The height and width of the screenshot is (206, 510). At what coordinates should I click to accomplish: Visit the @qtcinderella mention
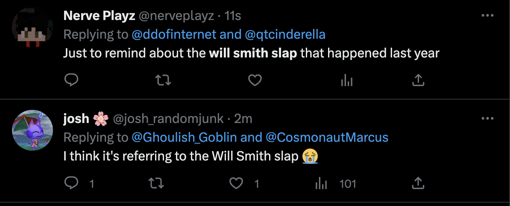click(285, 34)
